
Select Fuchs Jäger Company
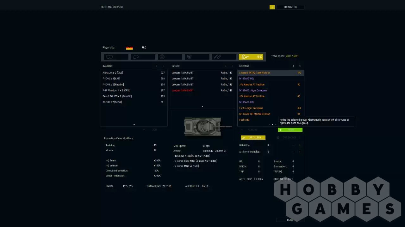(270, 108)
